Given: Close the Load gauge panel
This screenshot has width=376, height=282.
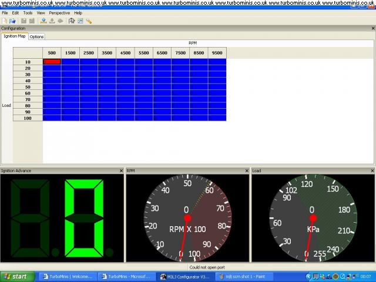Looking at the screenshot, I should pos(372,171).
